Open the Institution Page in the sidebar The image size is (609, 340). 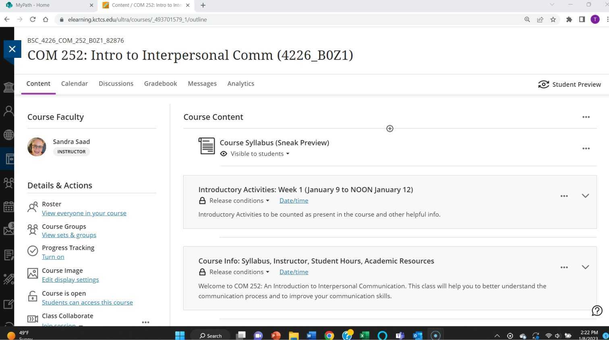pyautogui.click(x=9, y=87)
